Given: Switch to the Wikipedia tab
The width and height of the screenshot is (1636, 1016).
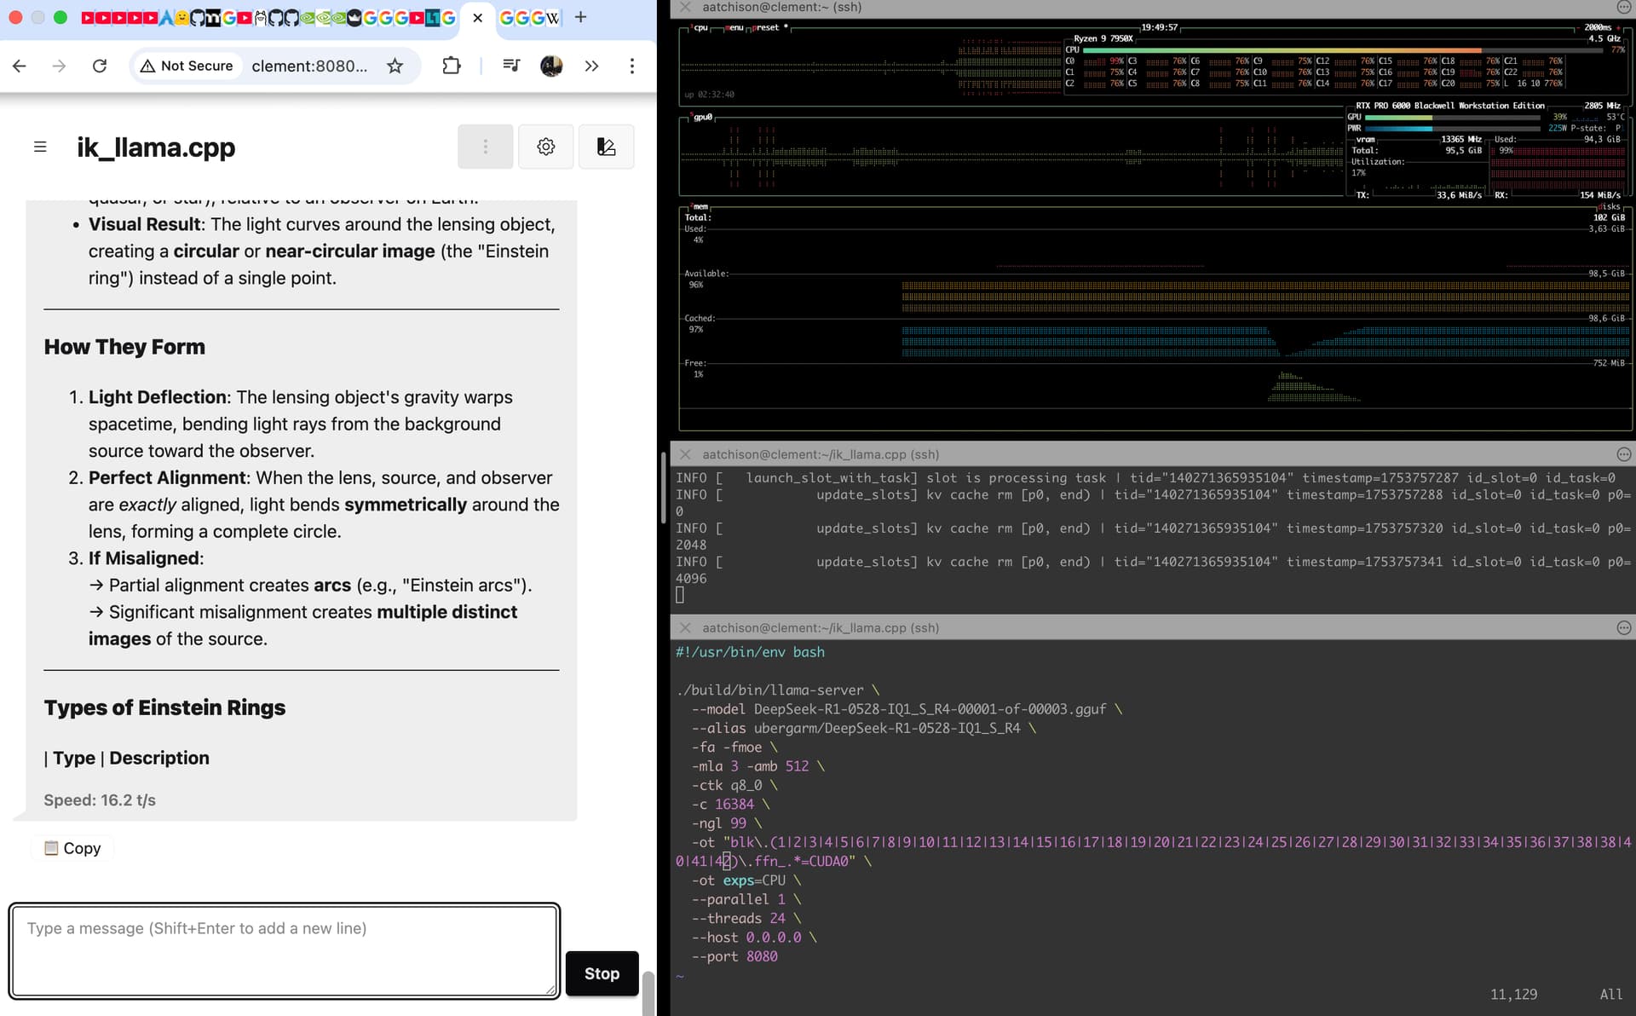Looking at the screenshot, I should click(552, 17).
